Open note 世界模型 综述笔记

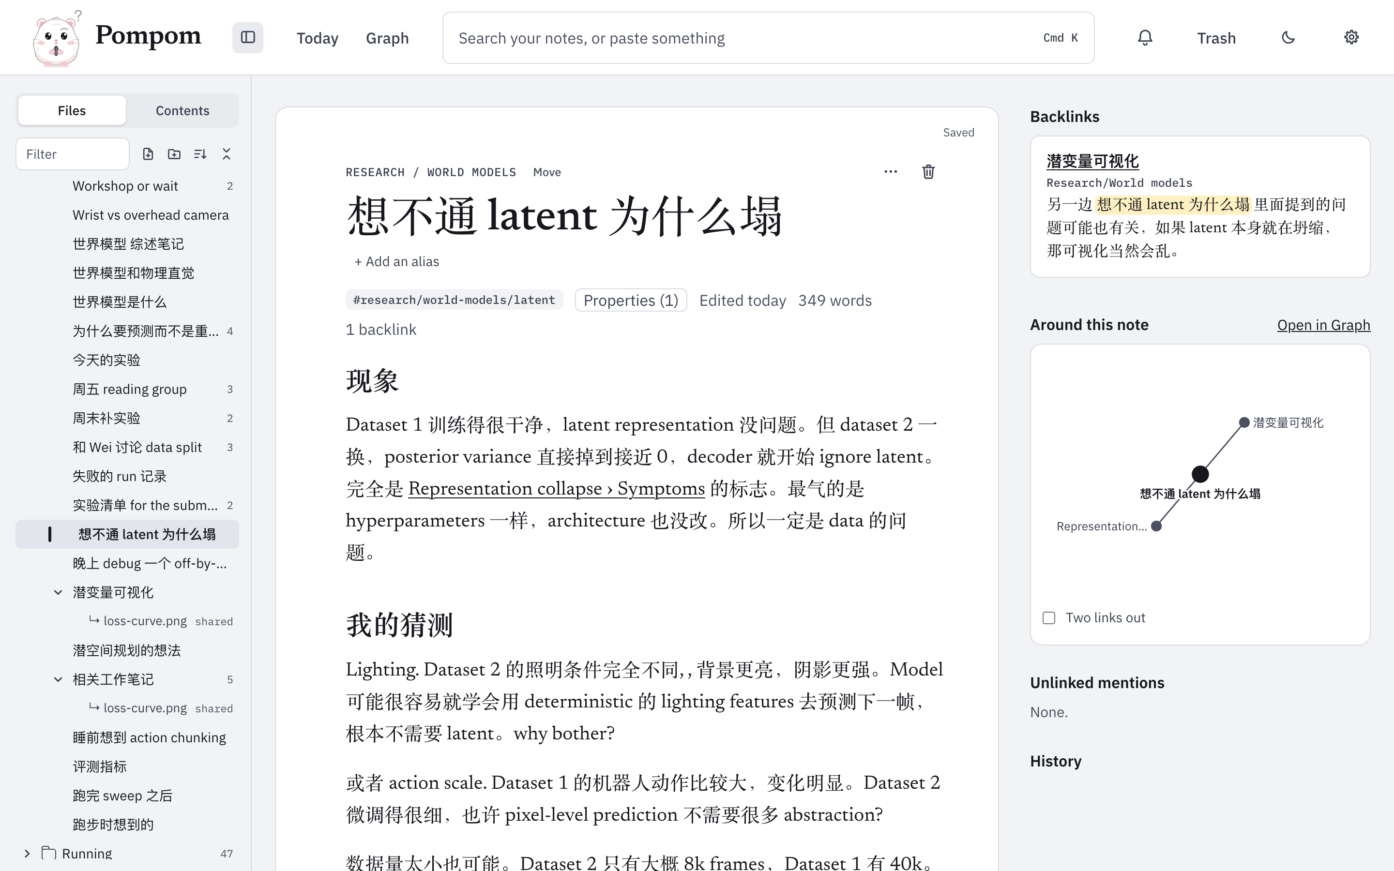(127, 244)
